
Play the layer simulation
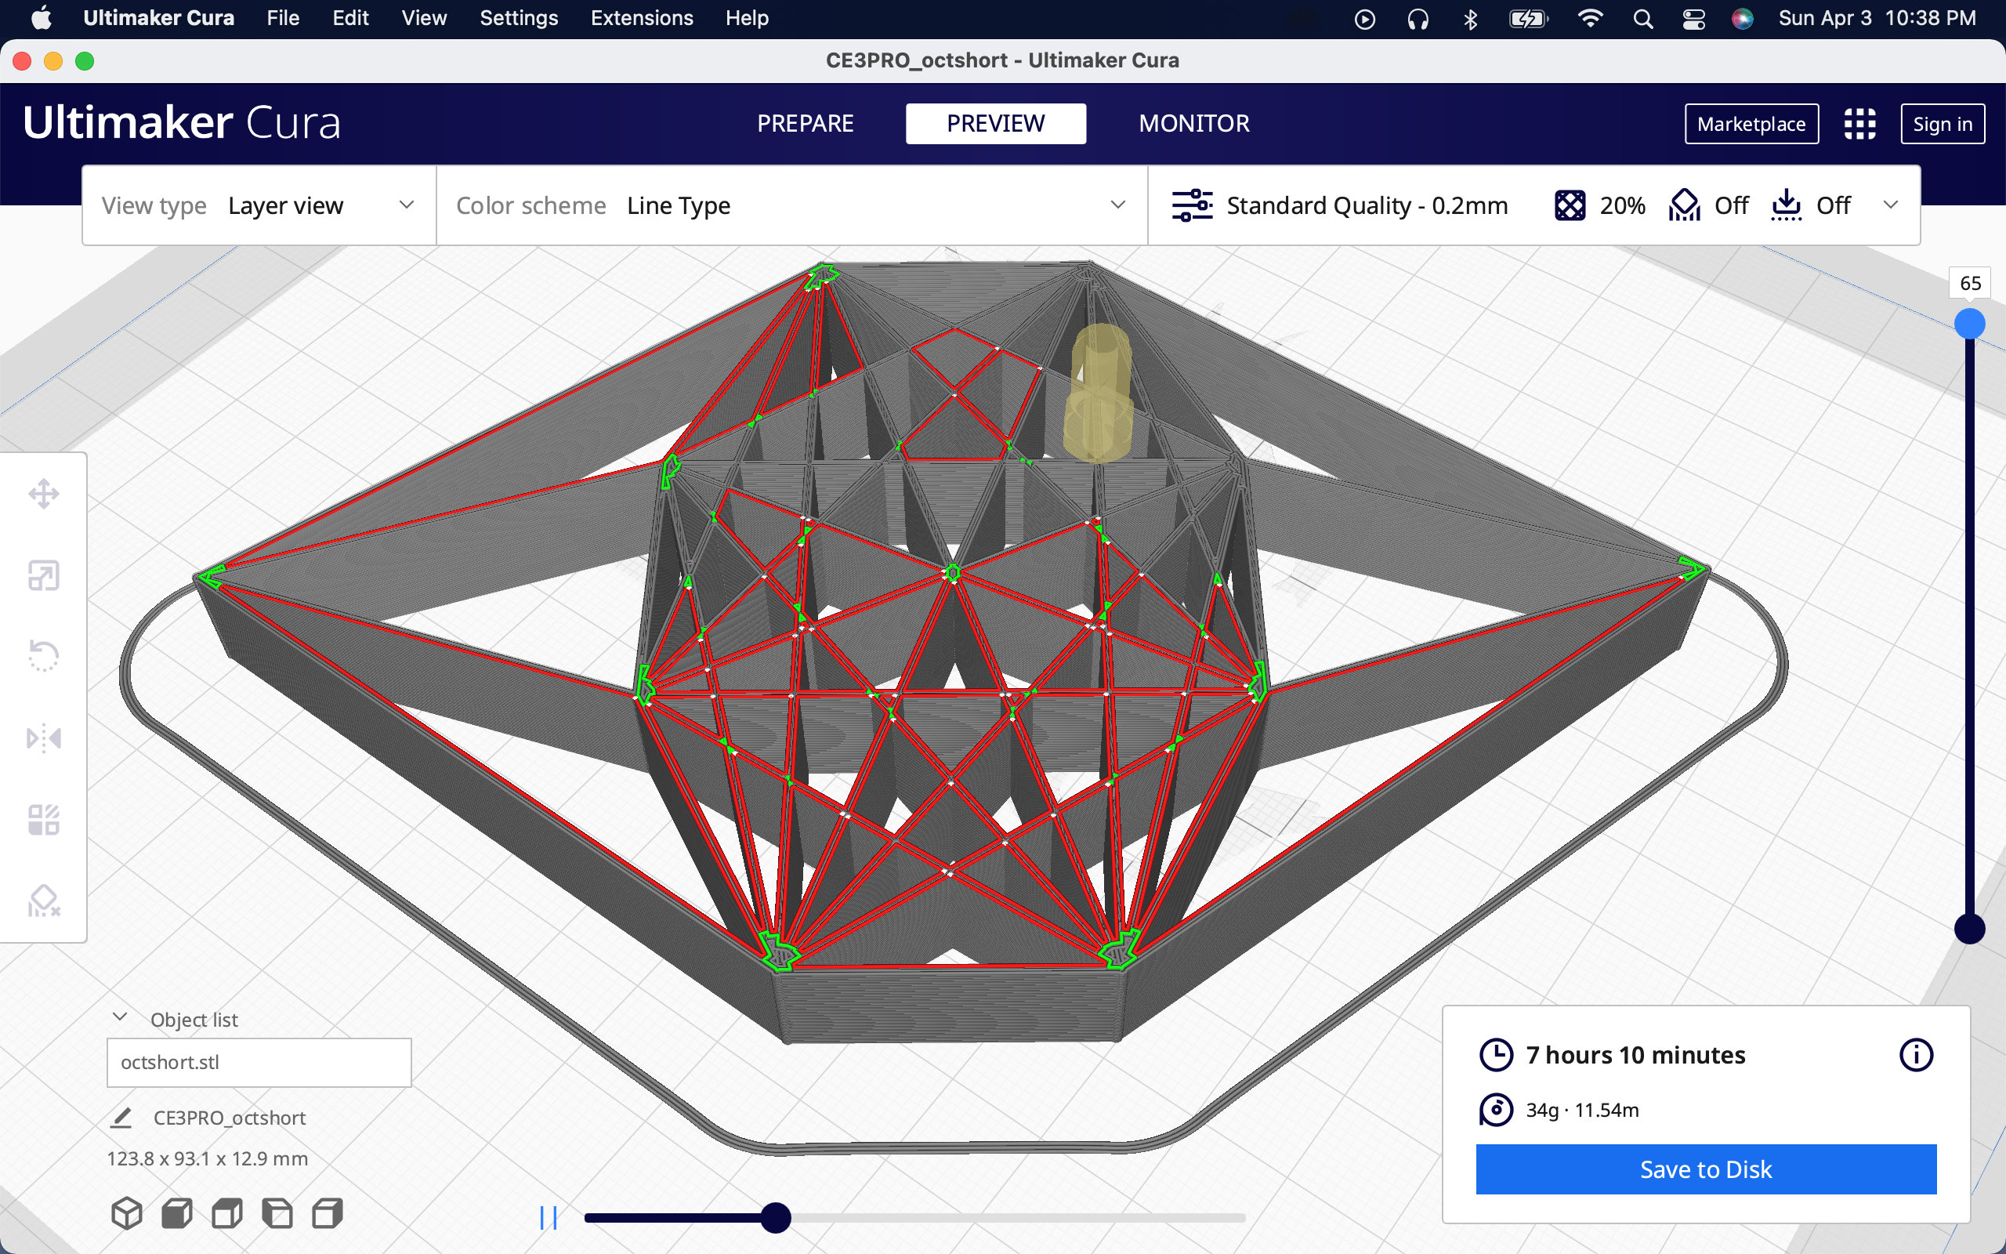coord(548,1217)
